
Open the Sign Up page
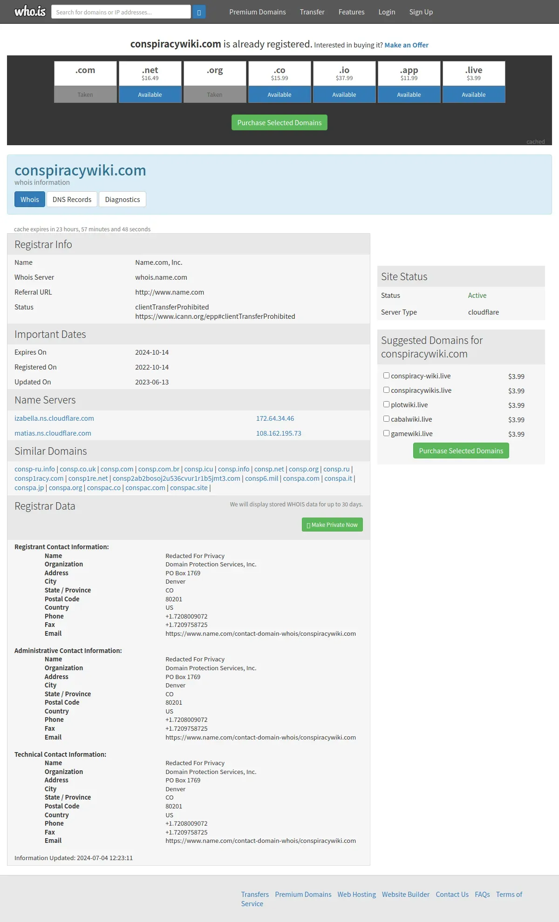pyautogui.click(x=421, y=12)
